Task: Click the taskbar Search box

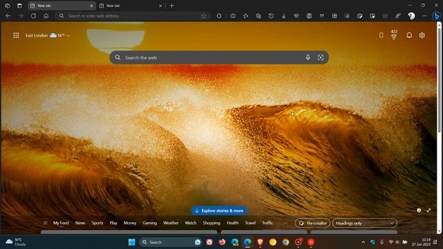Action: point(170,242)
